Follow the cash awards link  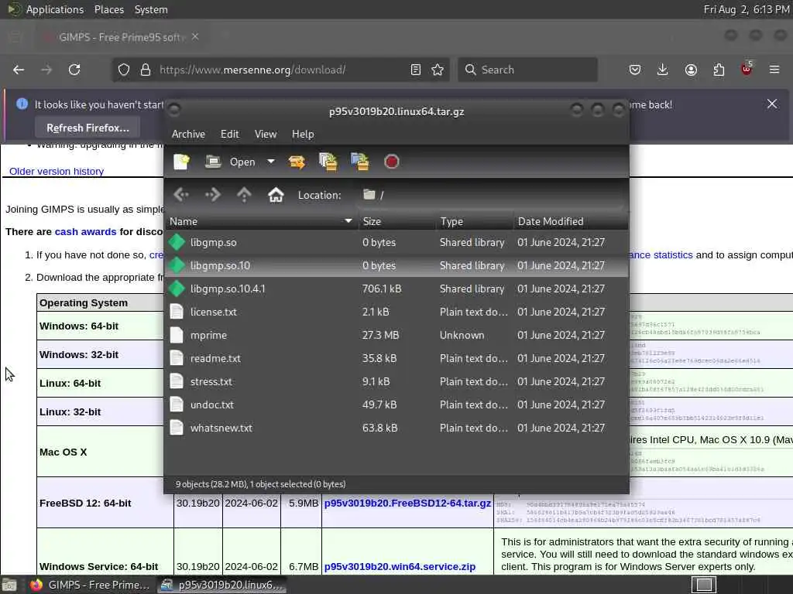[85, 232]
